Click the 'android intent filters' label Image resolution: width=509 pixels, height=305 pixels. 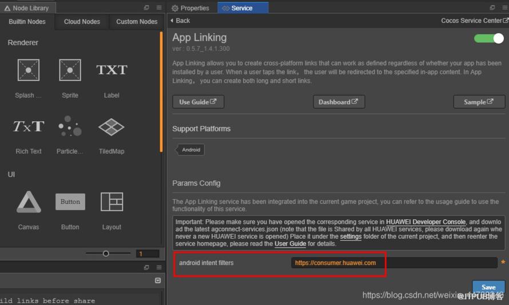(206, 263)
